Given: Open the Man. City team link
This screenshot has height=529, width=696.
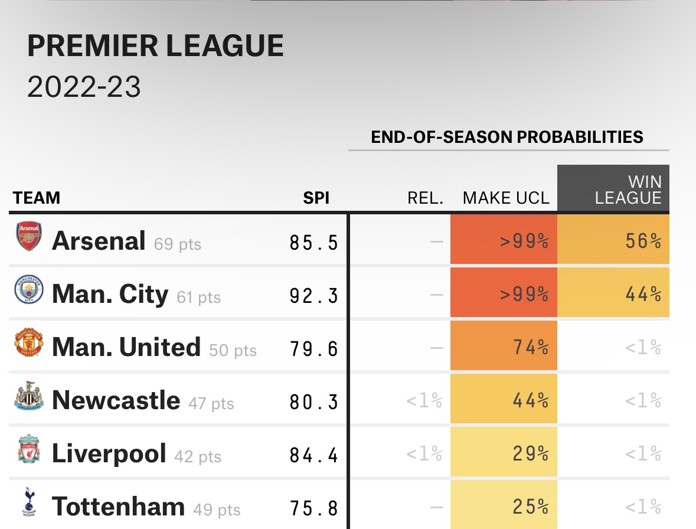Looking at the screenshot, I should pyautogui.click(x=110, y=294).
